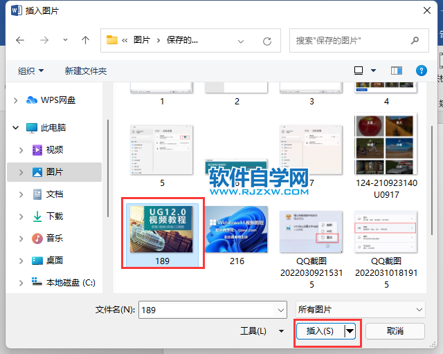Open the 文档 folder

click(x=48, y=194)
